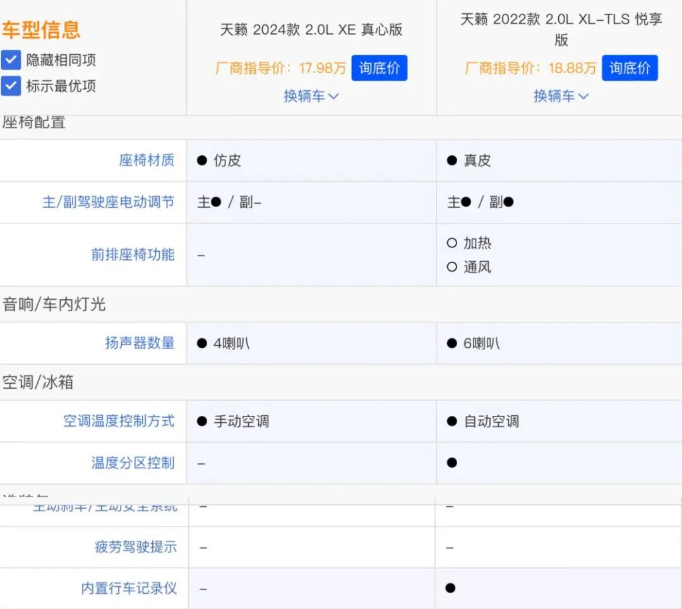Click the 加热 optional circle icon
682x609 pixels.
pos(452,243)
